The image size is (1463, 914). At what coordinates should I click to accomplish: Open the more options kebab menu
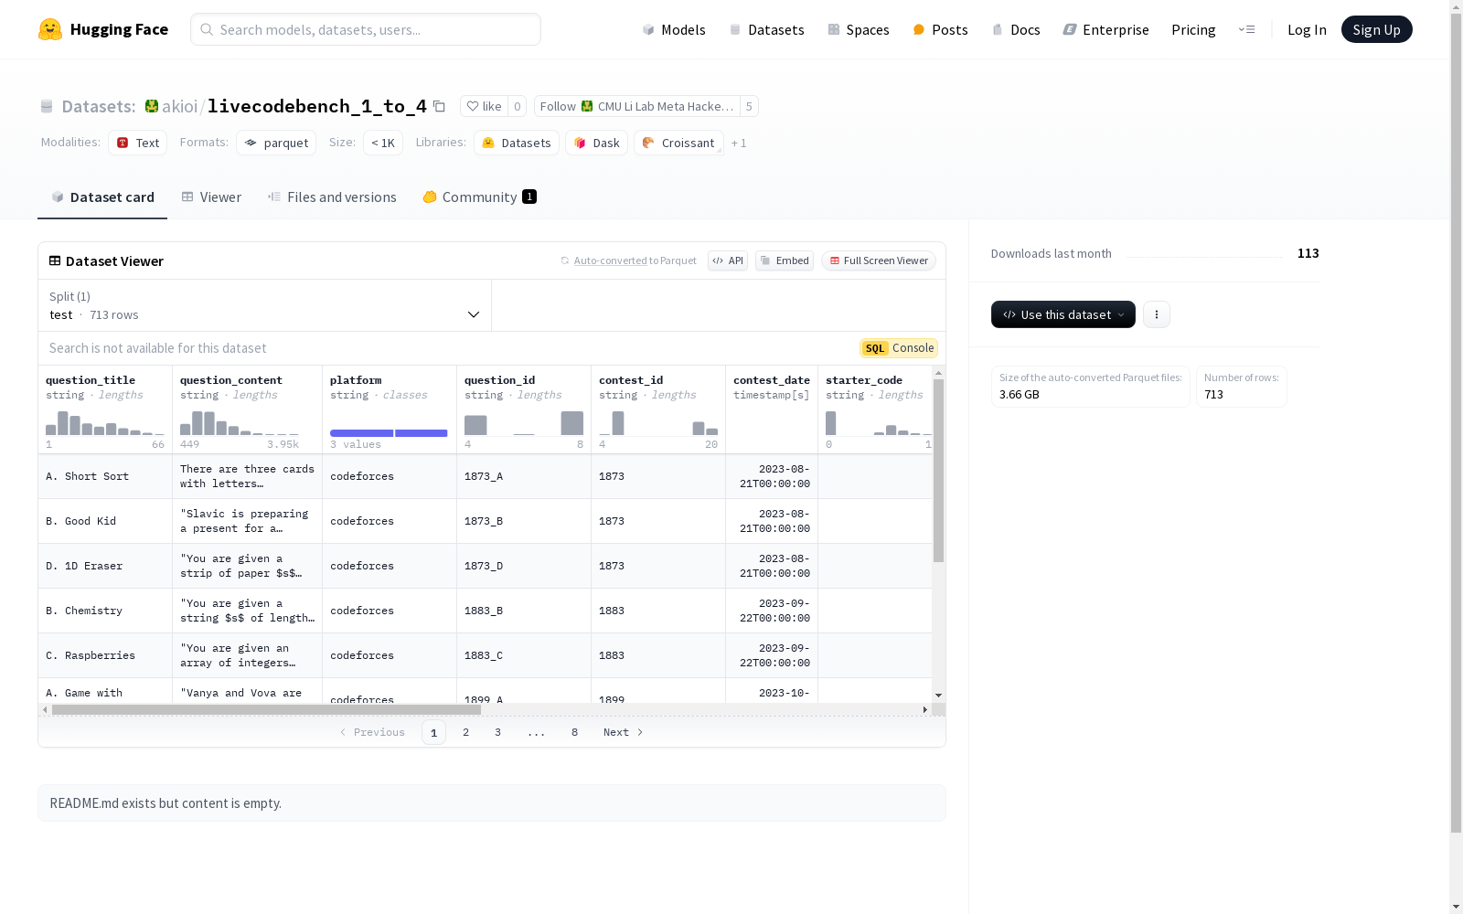[x=1156, y=314]
